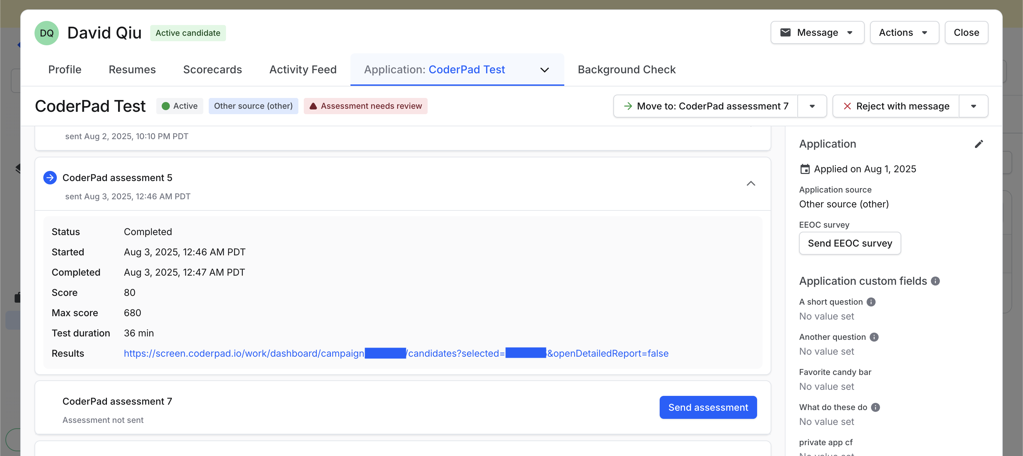Collapse the CoderPad assessment 5 section

click(751, 184)
